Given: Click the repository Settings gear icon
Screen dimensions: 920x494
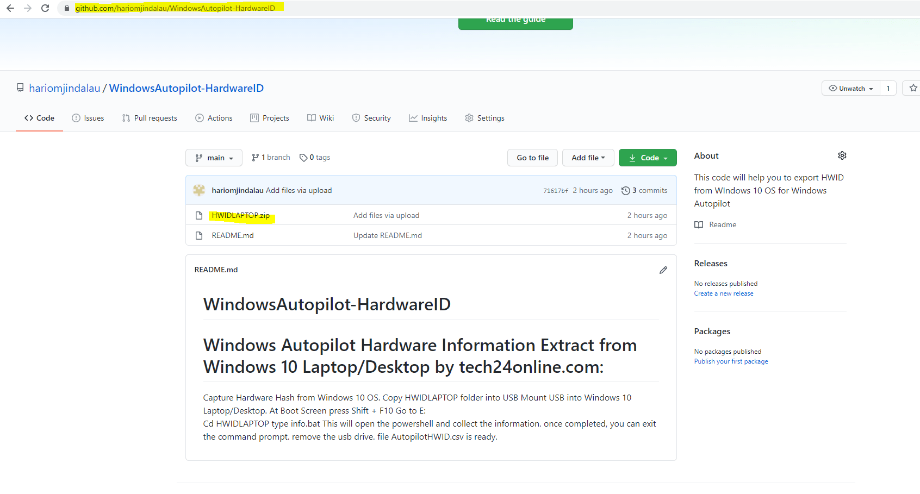Looking at the screenshot, I should click(469, 118).
